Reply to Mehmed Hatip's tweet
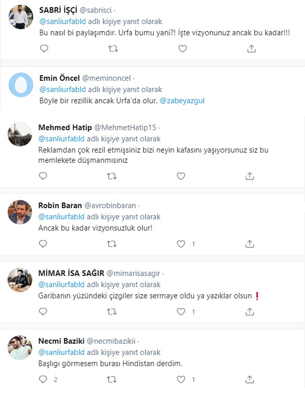Screen dimensions: 305x402 [44, 176]
